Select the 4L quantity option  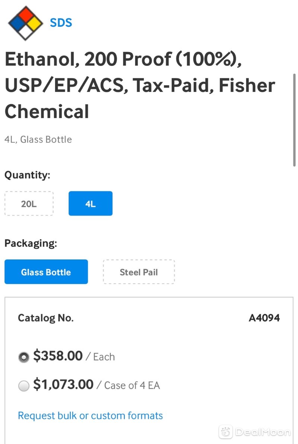tap(91, 204)
